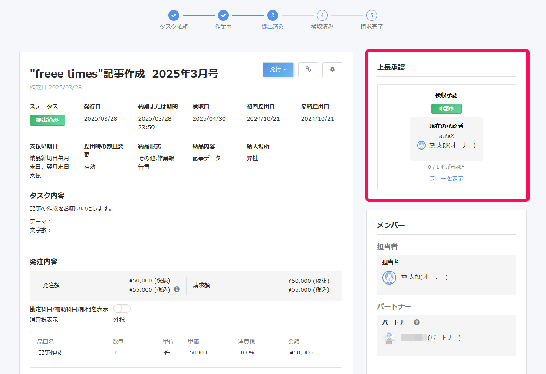Image resolution: width=546 pixels, height=374 pixels.
Task: Click 納期 value 2025/03/28 23:59
Action: [155, 123]
